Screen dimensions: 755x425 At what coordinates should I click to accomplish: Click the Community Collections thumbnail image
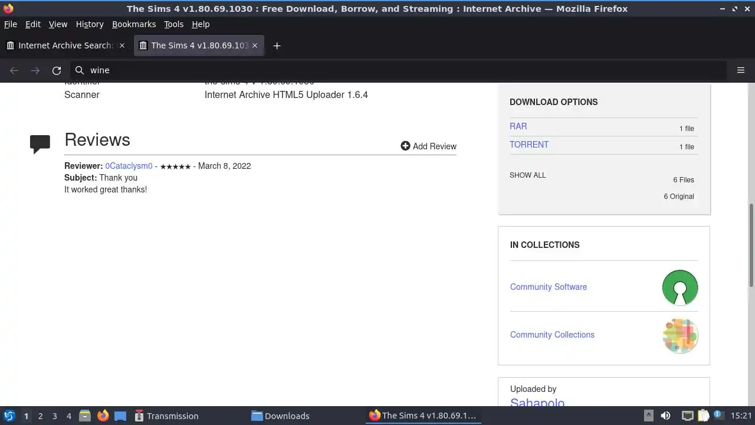pyautogui.click(x=680, y=335)
